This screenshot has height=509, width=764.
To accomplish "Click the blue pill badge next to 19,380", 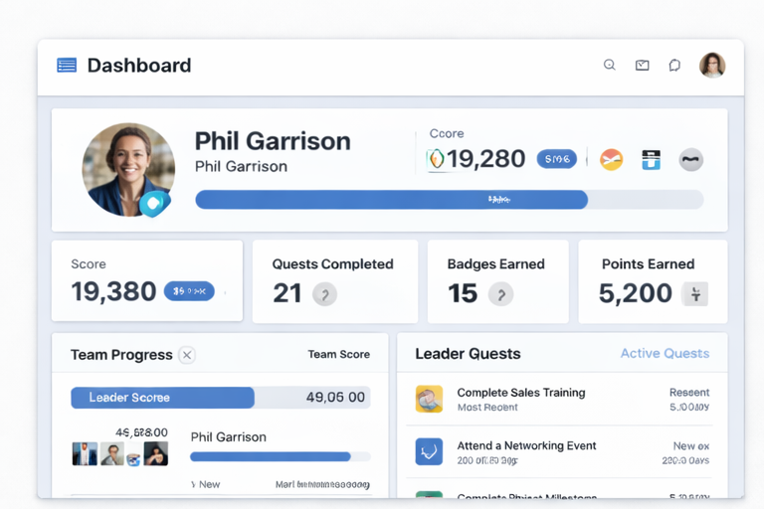I will pos(189,291).
